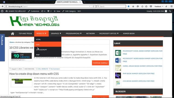The height and width of the screenshot is (98, 174).
Task: Select HTML from the Website submenu
Action: 48,39
